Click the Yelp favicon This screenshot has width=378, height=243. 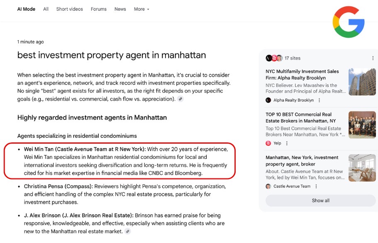(x=268, y=143)
